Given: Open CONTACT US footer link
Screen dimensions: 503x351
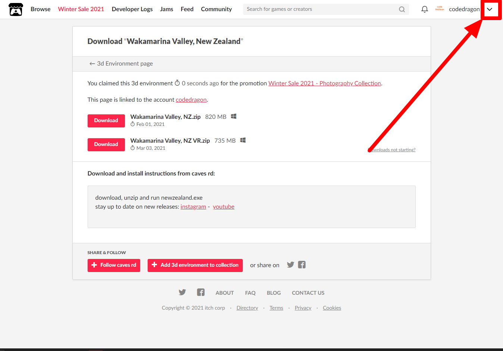Looking at the screenshot, I should coord(308,293).
